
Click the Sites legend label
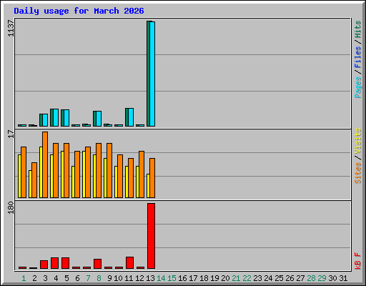[x=357, y=173]
